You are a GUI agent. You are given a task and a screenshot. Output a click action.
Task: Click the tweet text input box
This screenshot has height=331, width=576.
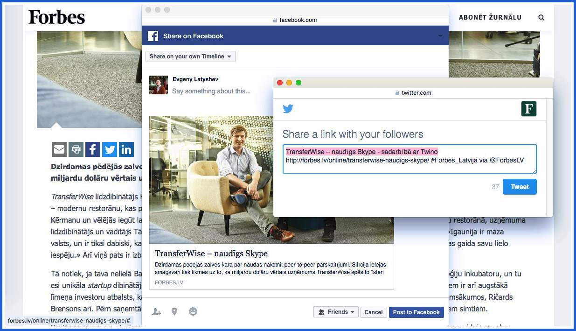(x=409, y=159)
